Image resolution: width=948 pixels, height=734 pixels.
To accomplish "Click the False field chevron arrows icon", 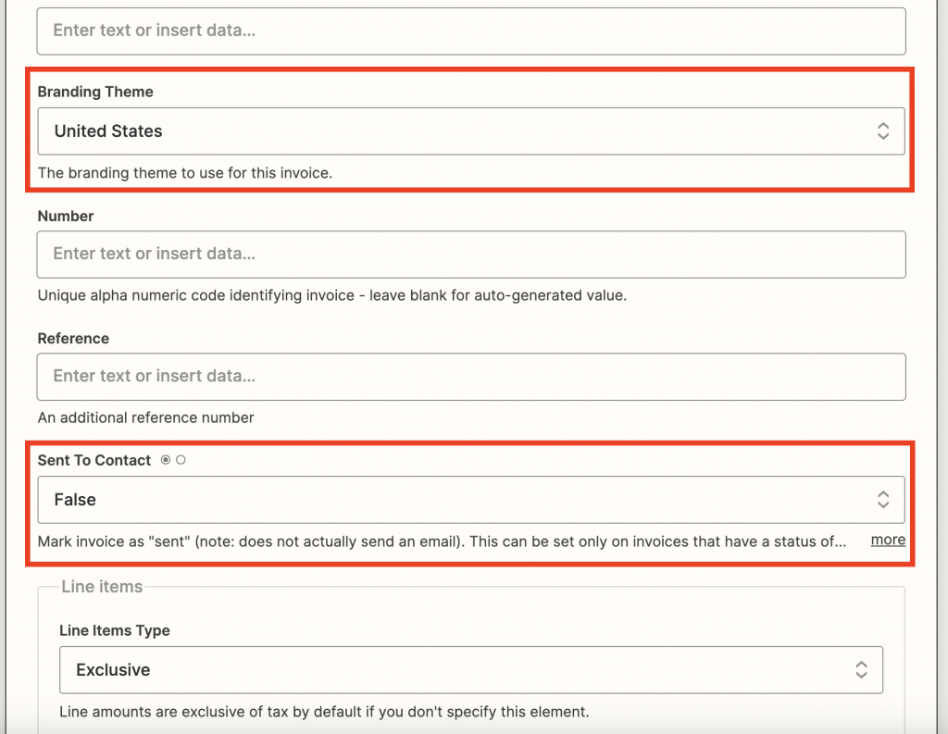I will click(x=883, y=500).
